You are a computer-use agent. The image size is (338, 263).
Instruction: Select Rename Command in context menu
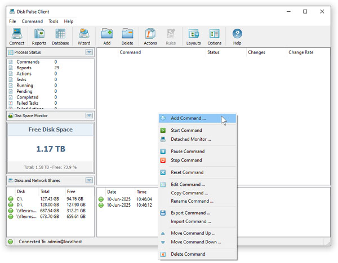[x=197, y=201]
